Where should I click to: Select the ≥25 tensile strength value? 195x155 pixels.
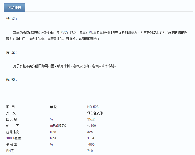coord(90,132)
